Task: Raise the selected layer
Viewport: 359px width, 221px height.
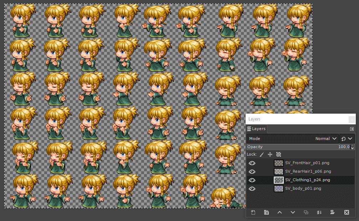Action: point(279,212)
